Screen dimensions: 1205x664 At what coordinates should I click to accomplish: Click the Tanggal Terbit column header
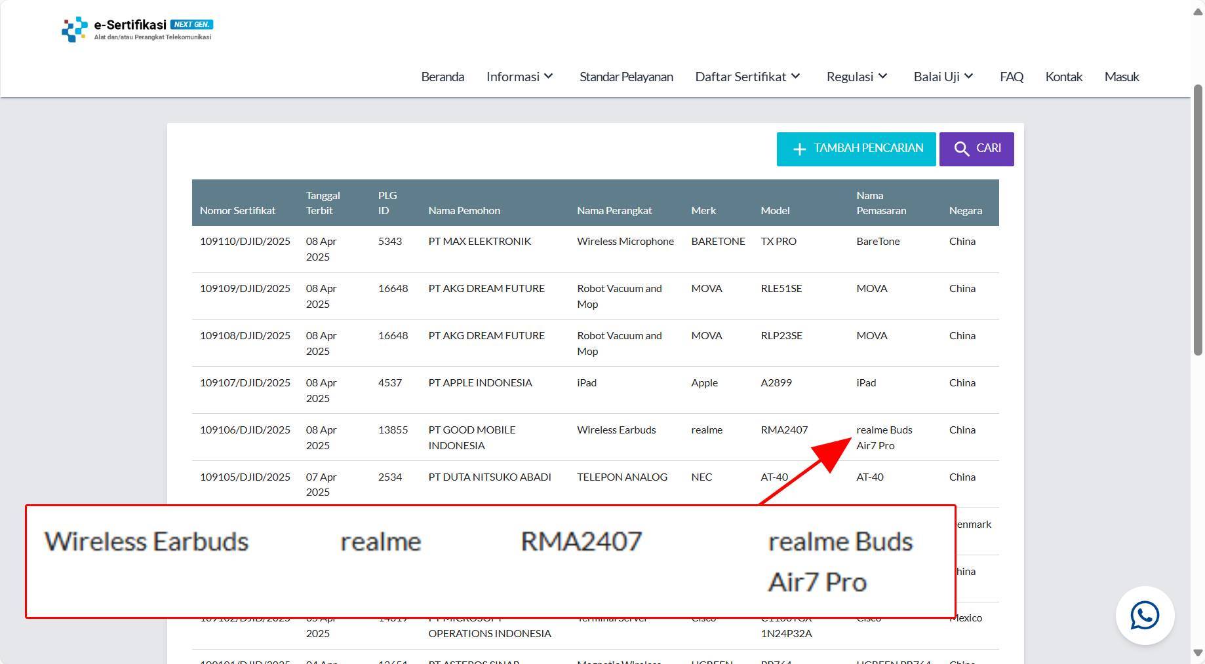click(323, 203)
